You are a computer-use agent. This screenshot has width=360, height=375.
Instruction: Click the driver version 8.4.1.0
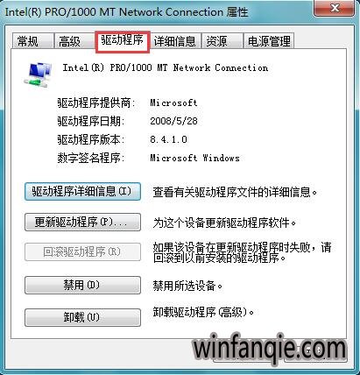pos(168,139)
